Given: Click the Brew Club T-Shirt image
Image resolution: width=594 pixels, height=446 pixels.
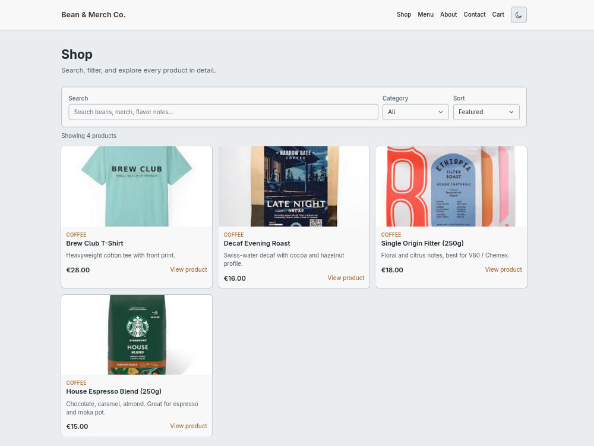Looking at the screenshot, I should 137,186.
